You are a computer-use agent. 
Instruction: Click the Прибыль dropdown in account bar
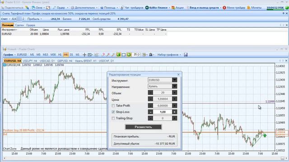click(35, 19)
